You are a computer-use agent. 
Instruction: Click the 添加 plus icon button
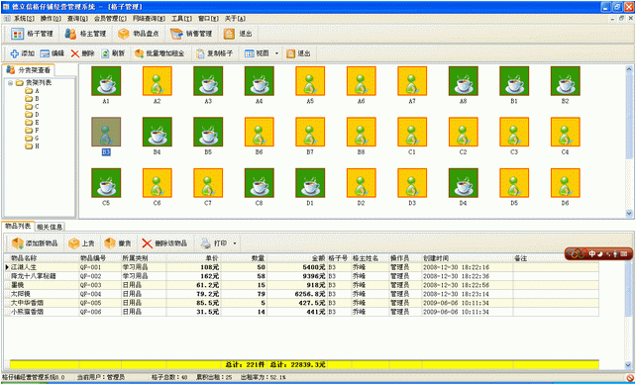(x=23, y=53)
